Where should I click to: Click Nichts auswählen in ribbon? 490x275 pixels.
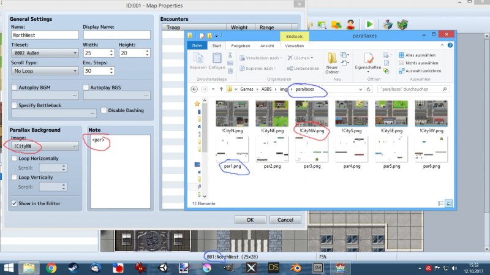[x=418, y=63]
